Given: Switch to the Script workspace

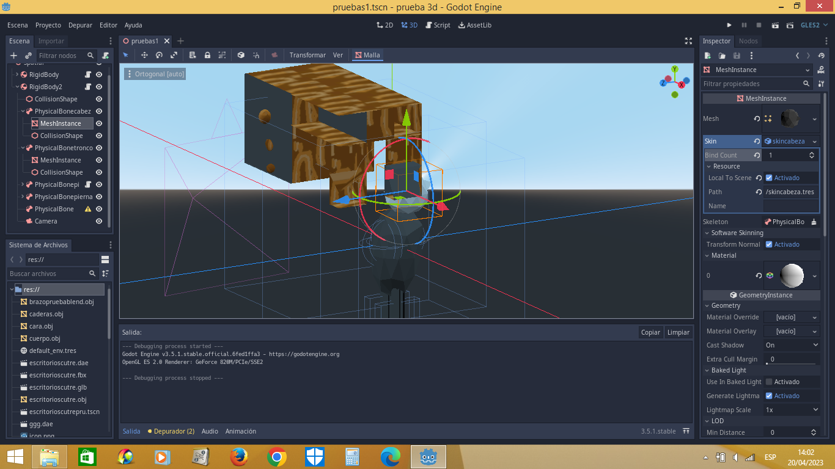Looking at the screenshot, I should [x=437, y=25].
